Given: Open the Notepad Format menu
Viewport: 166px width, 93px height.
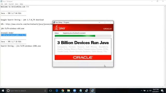Looking at the screenshot, I should (11, 4).
